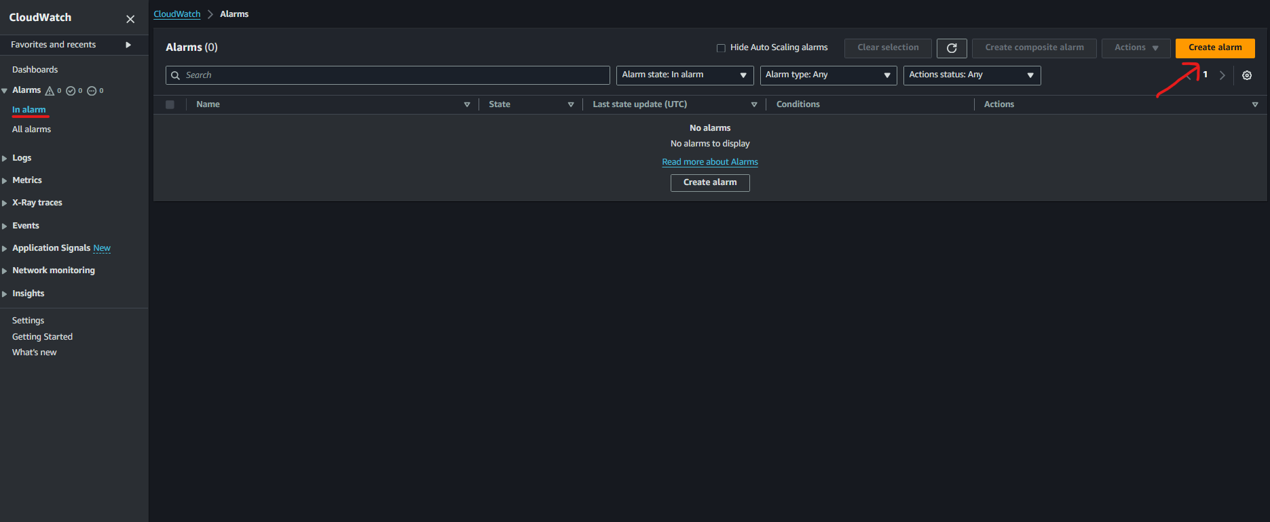Go to next page of alarms
This screenshot has width=1270, height=522.
pyautogui.click(x=1222, y=75)
